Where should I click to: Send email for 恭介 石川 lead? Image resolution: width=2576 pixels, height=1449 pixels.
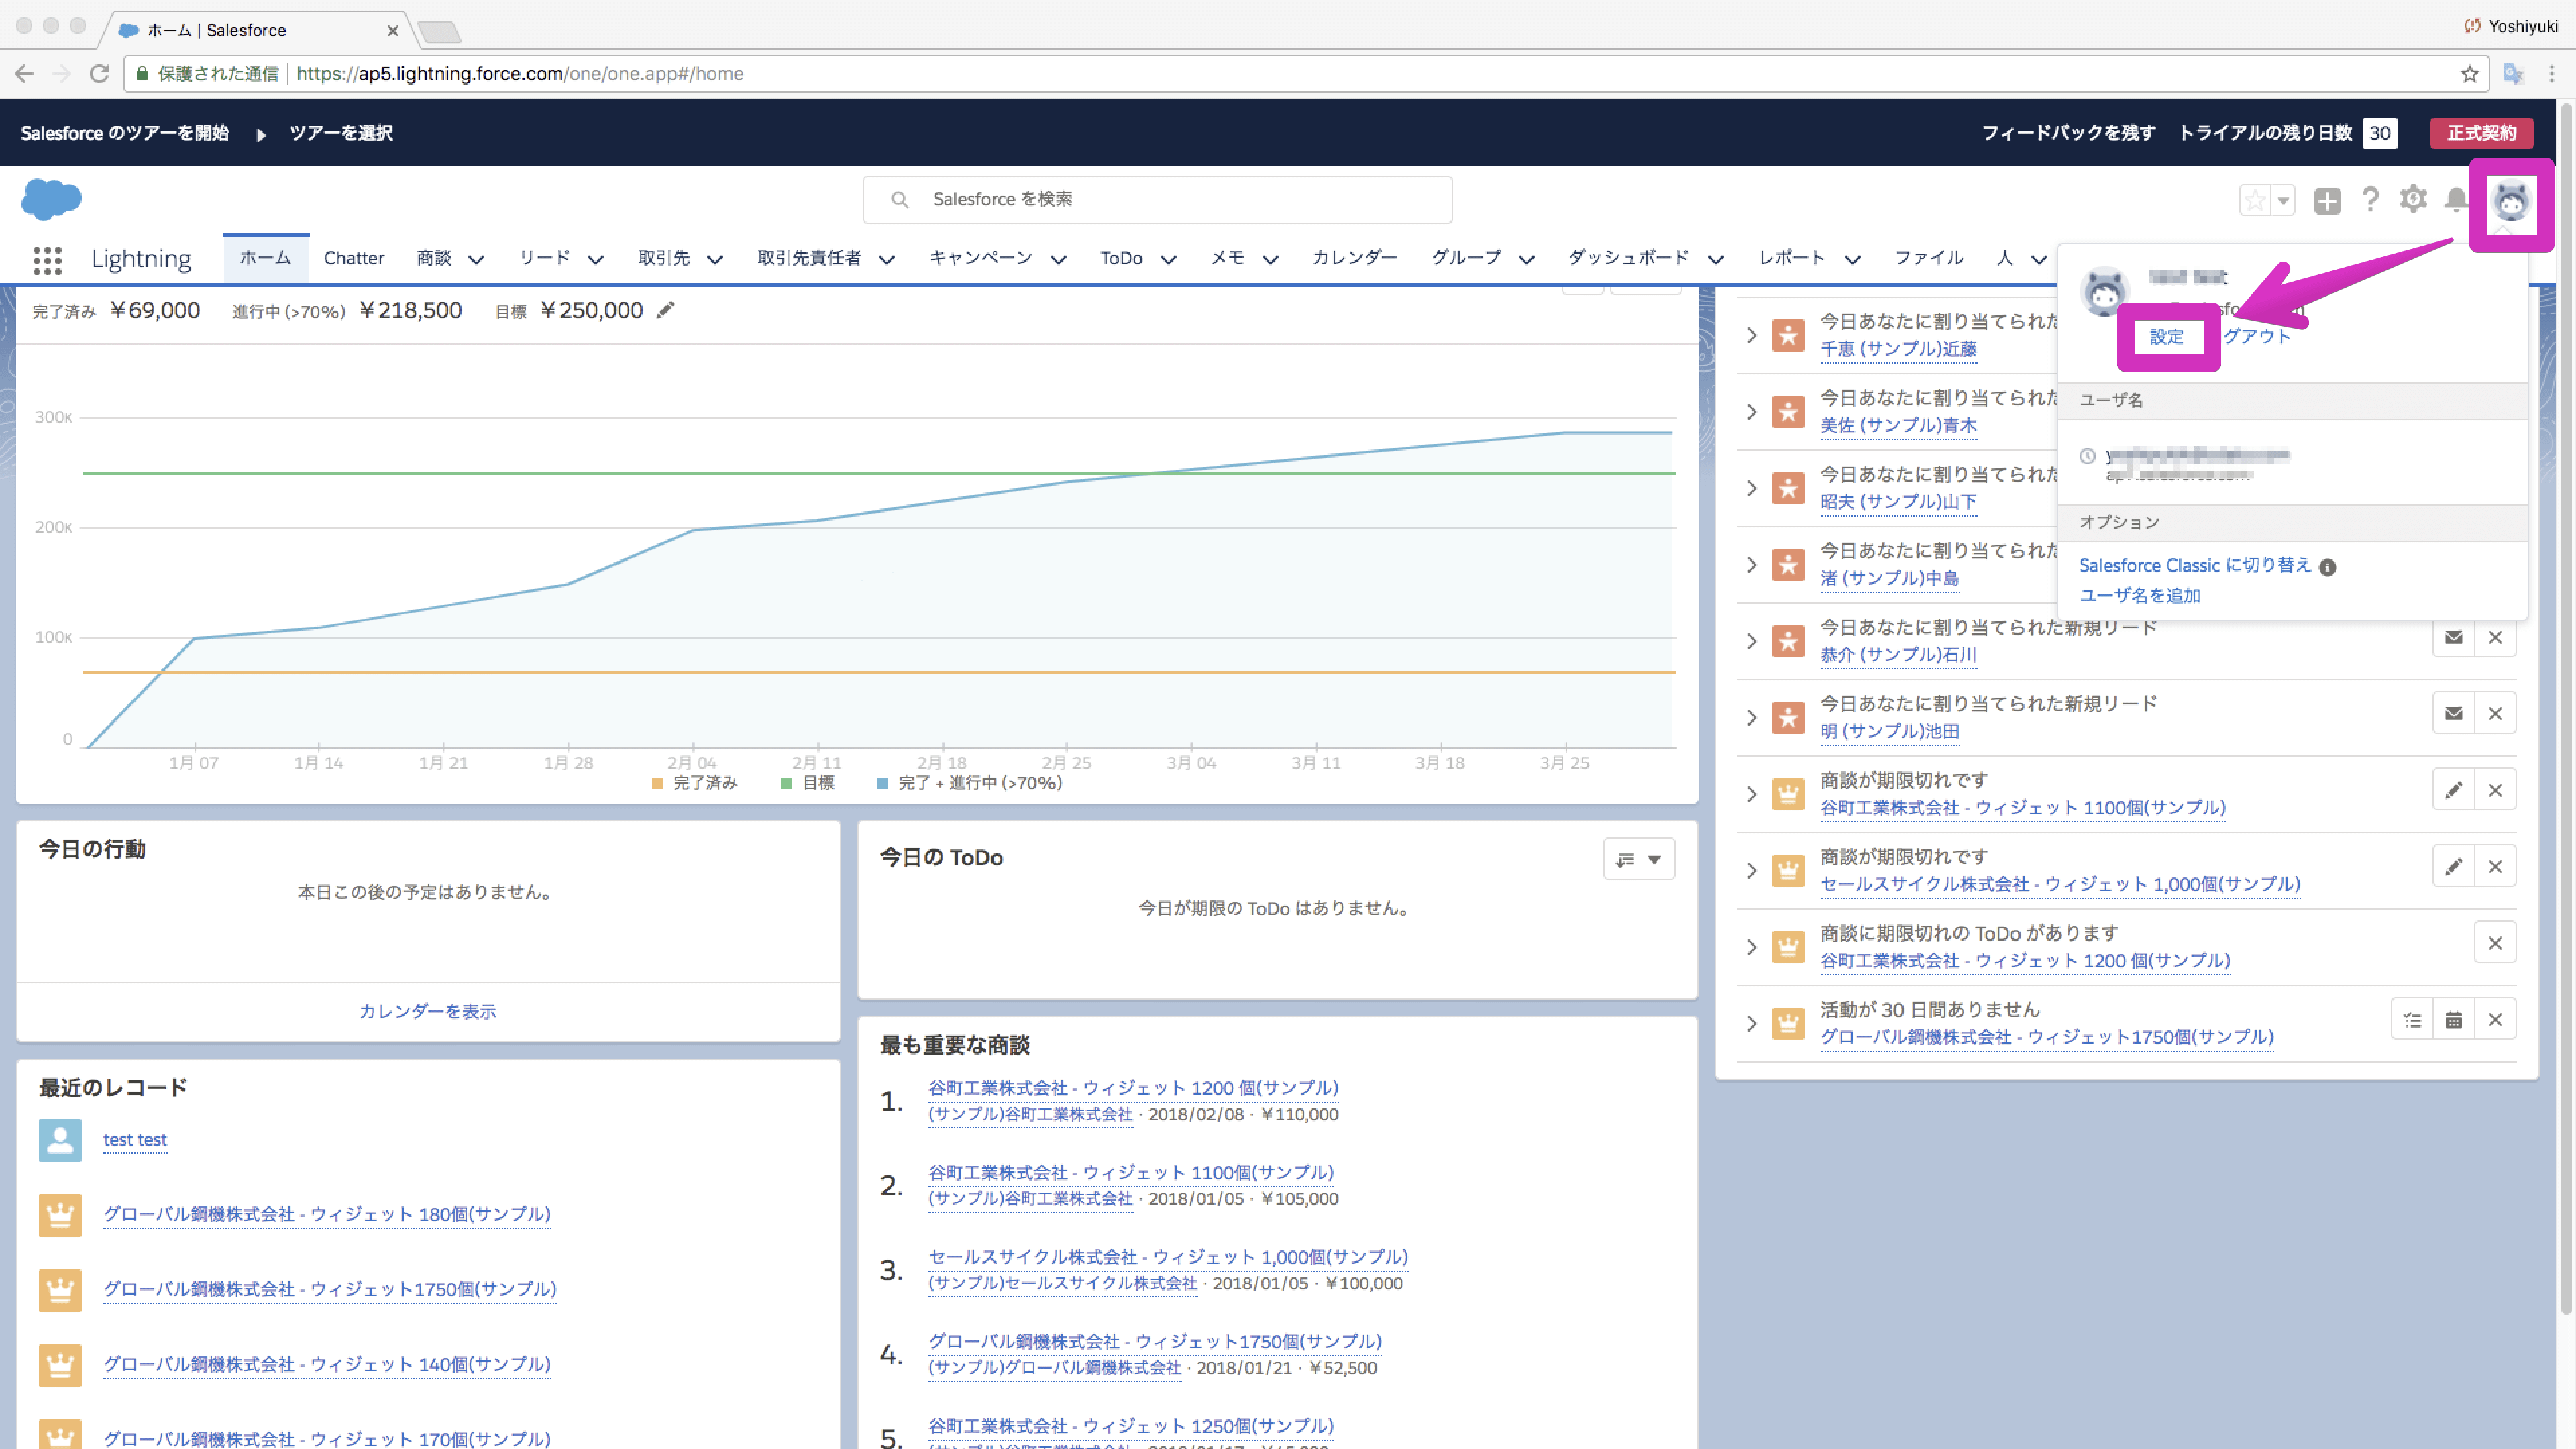pyautogui.click(x=2453, y=637)
